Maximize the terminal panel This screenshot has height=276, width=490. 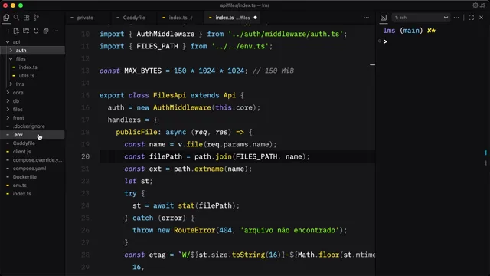tap(472, 18)
